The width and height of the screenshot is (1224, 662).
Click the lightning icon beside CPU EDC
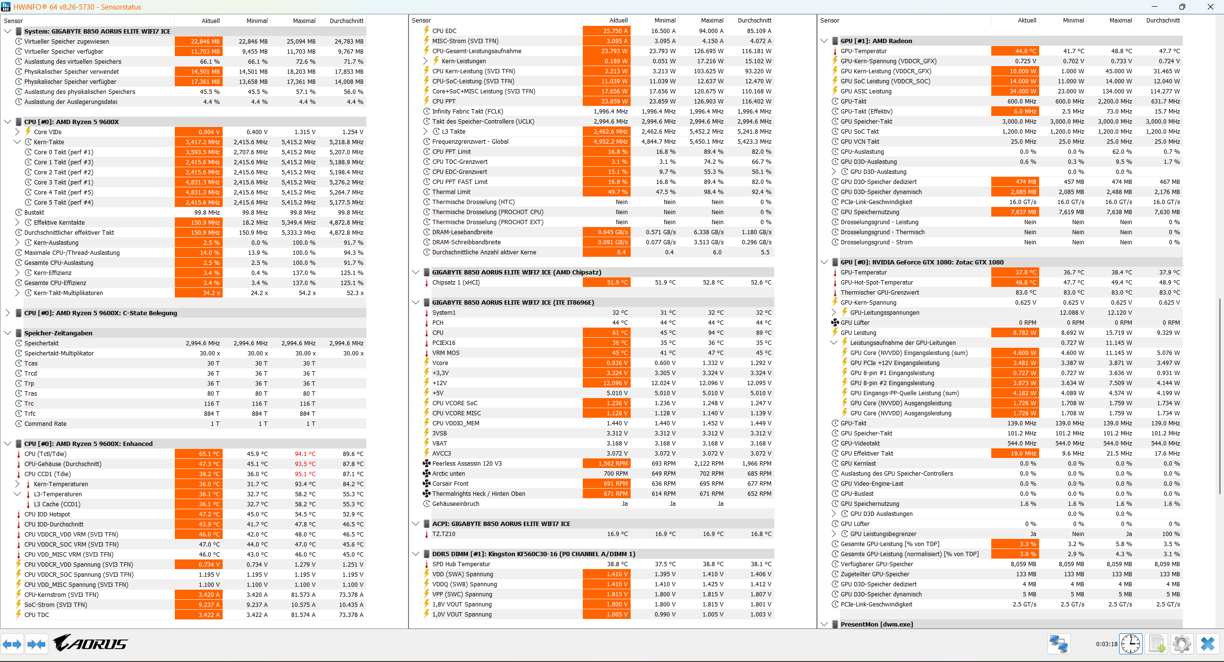point(426,31)
